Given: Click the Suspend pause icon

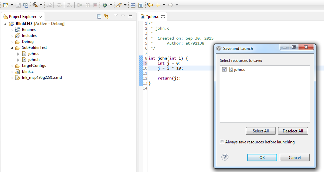Looking at the screenshot, I should point(87,5).
